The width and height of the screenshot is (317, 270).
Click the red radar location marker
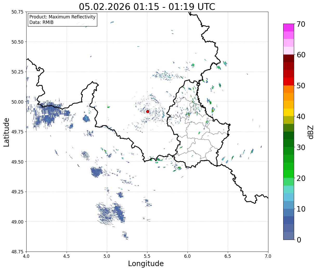pyautogui.click(x=148, y=111)
